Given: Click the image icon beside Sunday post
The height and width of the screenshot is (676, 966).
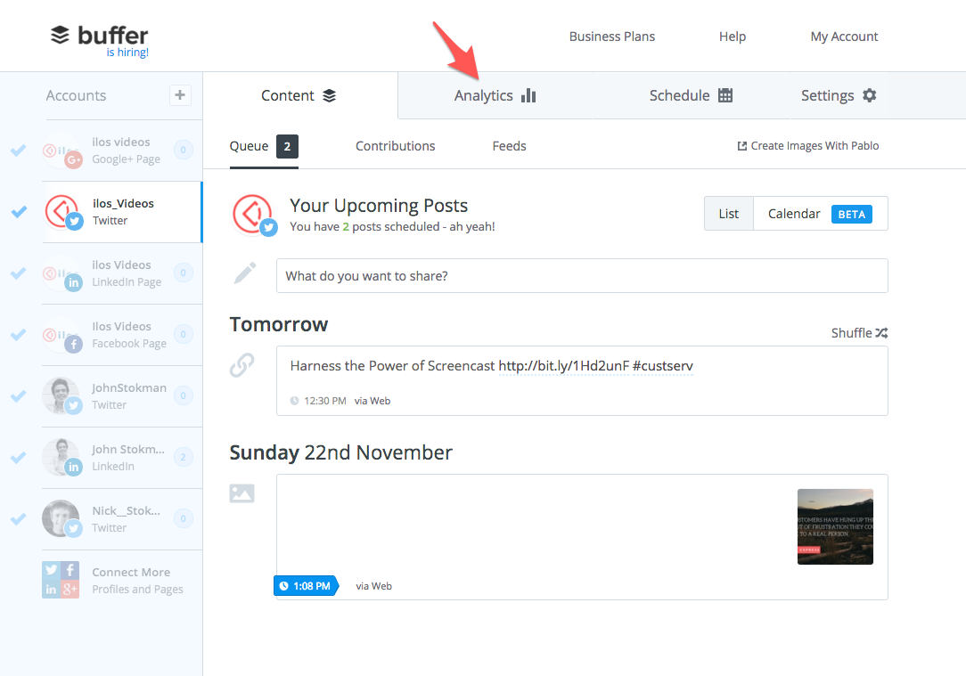Looking at the screenshot, I should [x=242, y=493].
